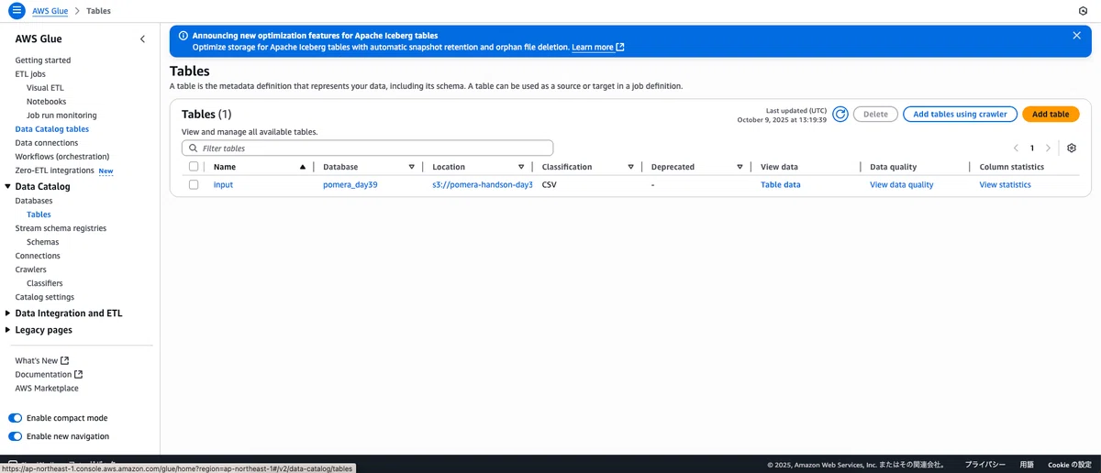Viewport: 1101px width, 473px height.
Task: Open Data connections in sidebar
Action: point(47,143)
